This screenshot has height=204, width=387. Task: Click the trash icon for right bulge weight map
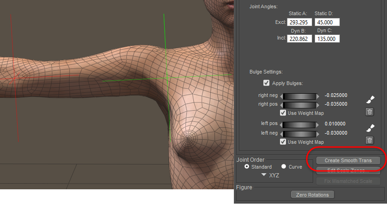(369, 112)
